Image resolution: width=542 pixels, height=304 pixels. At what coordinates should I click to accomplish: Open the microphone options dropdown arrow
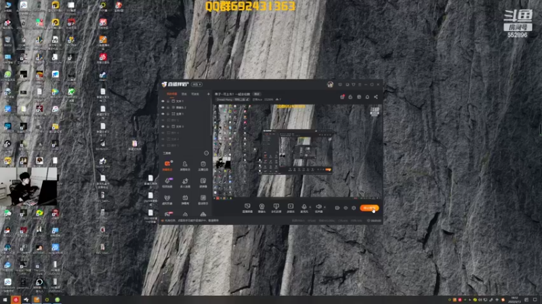coord(310,207)
